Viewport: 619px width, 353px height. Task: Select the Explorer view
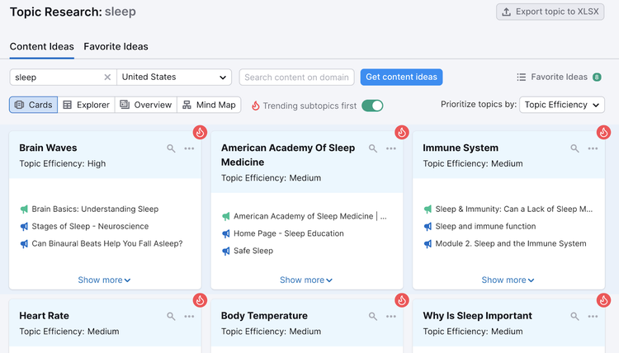click(87, 105)
